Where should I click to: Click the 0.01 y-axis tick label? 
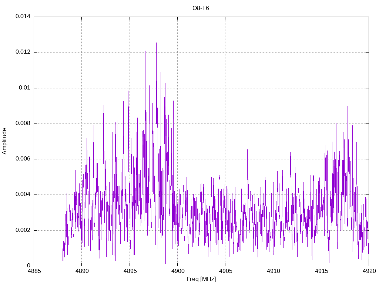(25, 88)
